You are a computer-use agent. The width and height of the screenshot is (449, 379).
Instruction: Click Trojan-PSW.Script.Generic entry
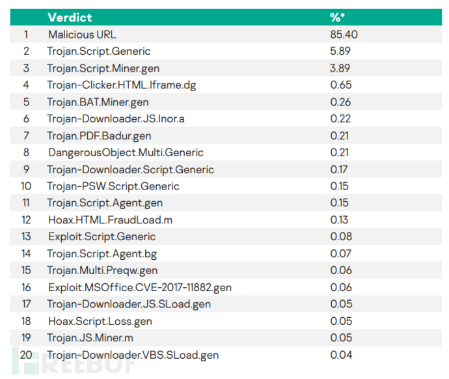[x=113, y=186]
